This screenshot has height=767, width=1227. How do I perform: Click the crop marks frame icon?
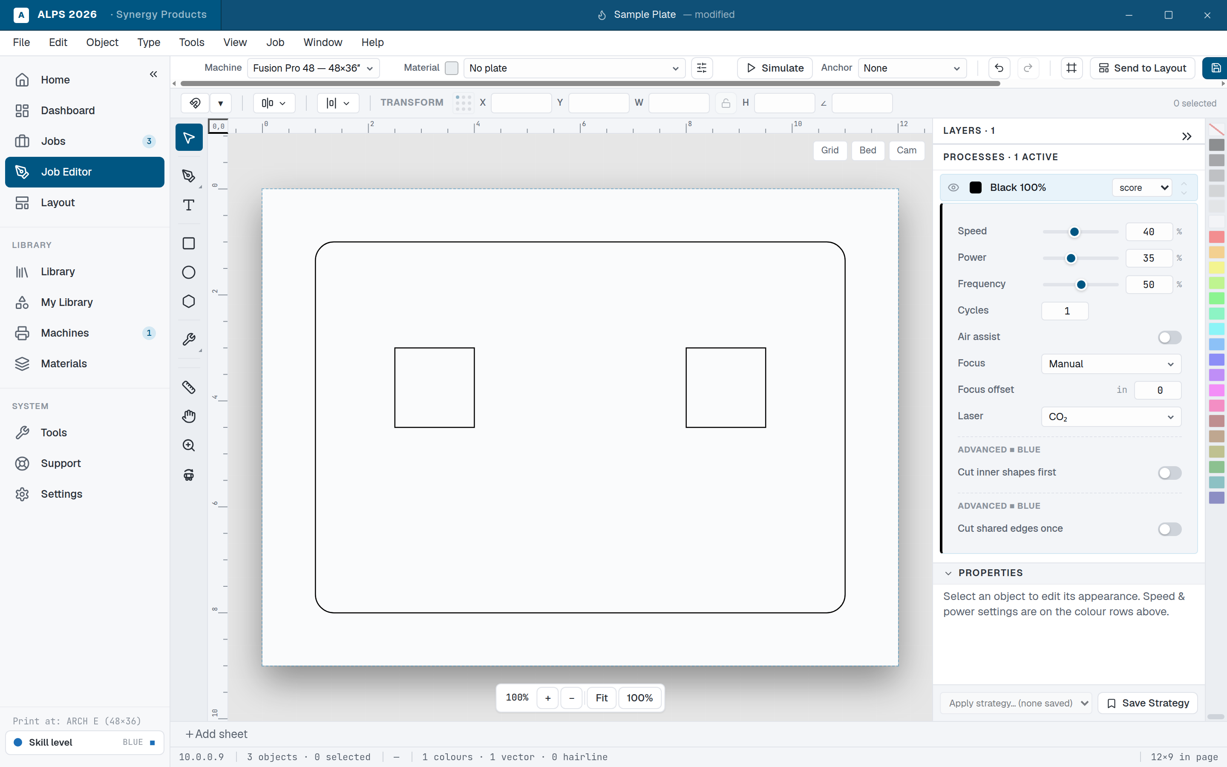click(1071, 68)
